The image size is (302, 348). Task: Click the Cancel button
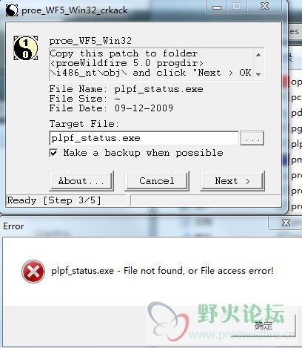[157, 181]
